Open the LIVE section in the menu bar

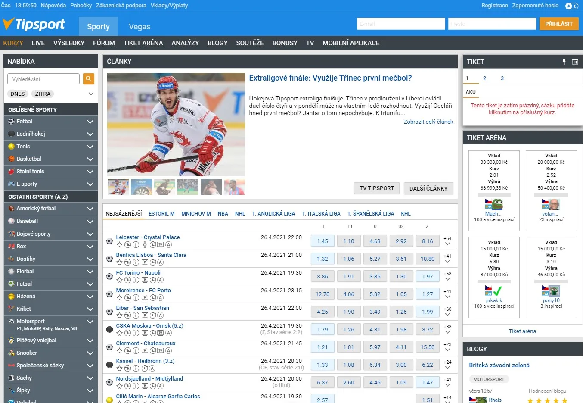coord(38,43)
